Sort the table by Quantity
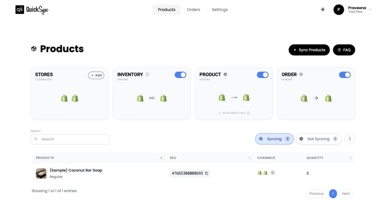The image size is (382, 211). (x=350, y=158)
